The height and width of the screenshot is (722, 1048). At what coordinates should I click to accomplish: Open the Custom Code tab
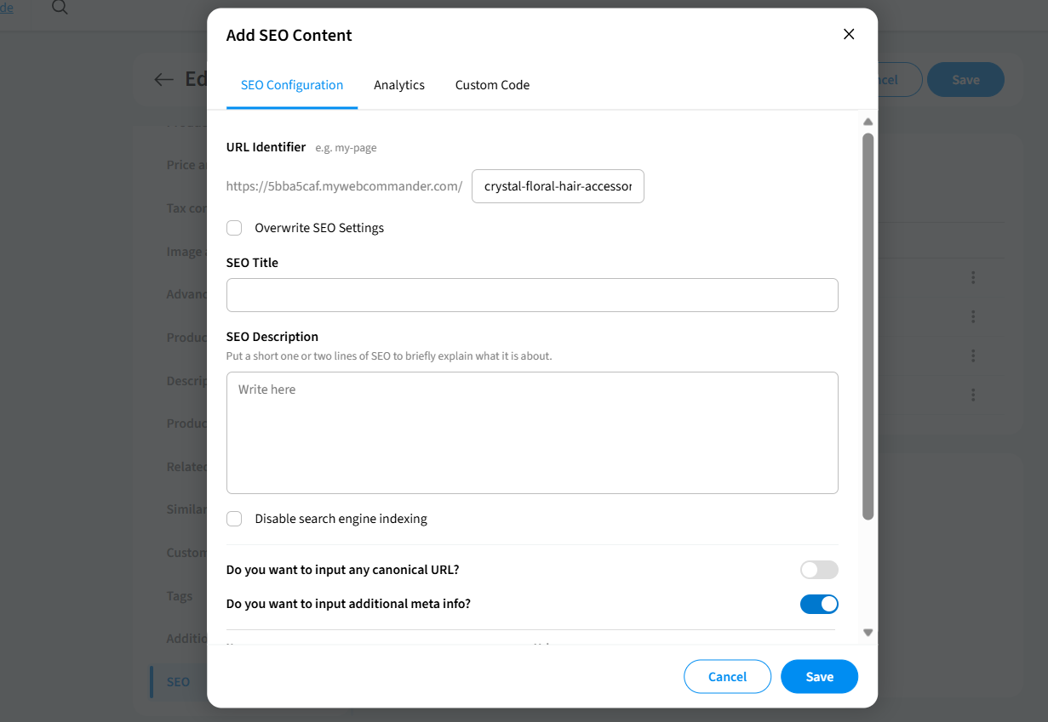(x=492, y=85)
